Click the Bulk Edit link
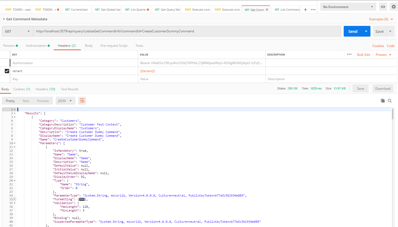This screenshot has height=227, width=398. click(363, 55)
